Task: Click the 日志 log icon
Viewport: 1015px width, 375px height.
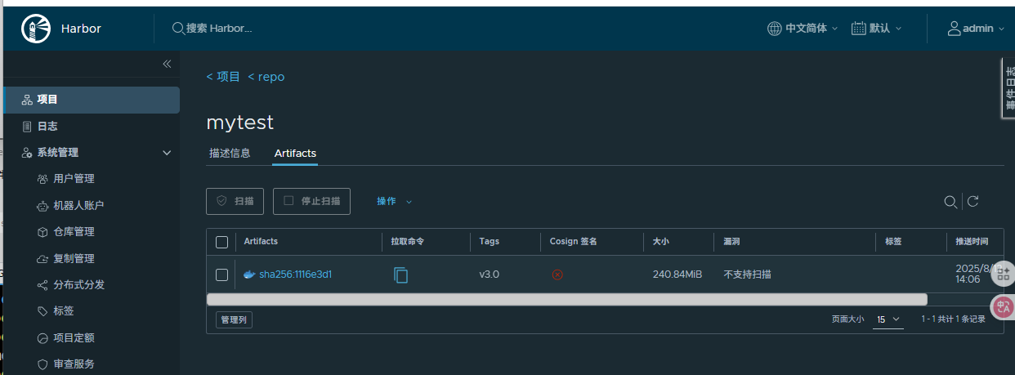Action: pos(27,127)
